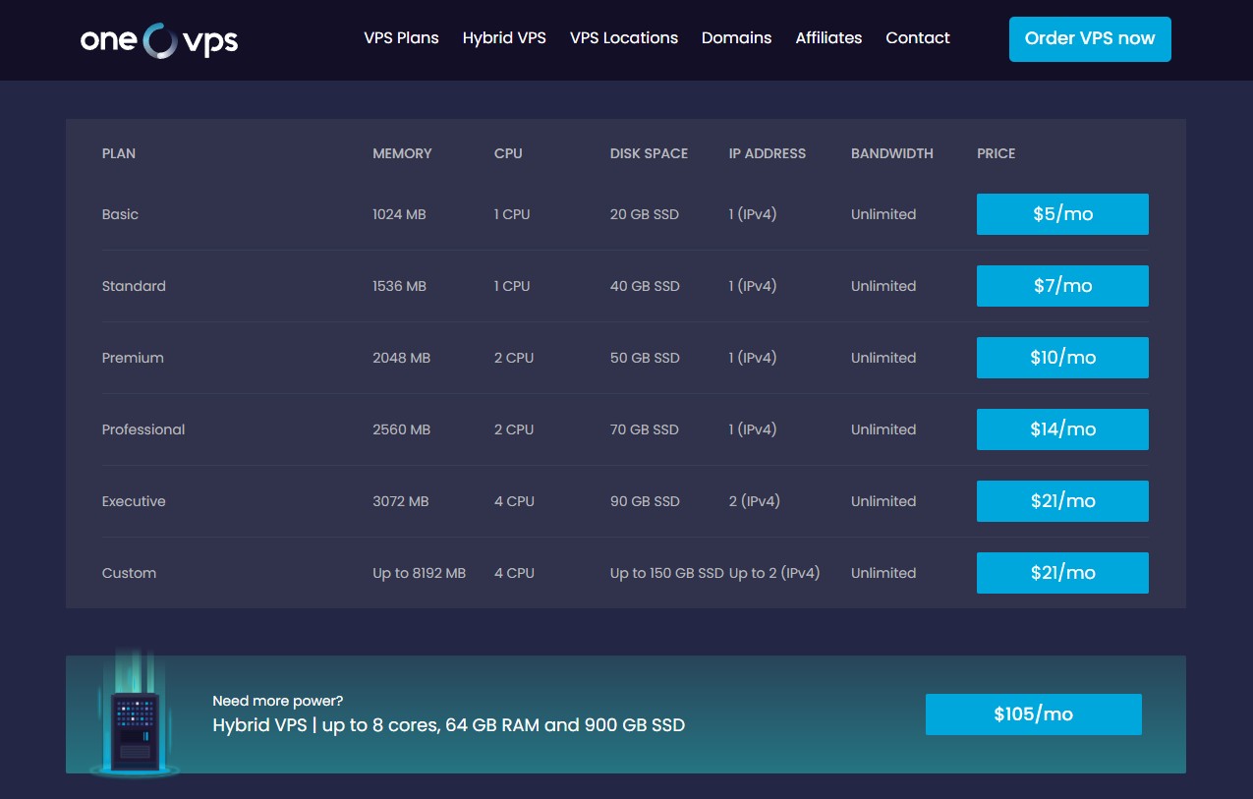The height and width of the screenshot is (799, 1253).
Task: Click the Hybrid VPS $105/mo button
Action: click(1033, 714)
